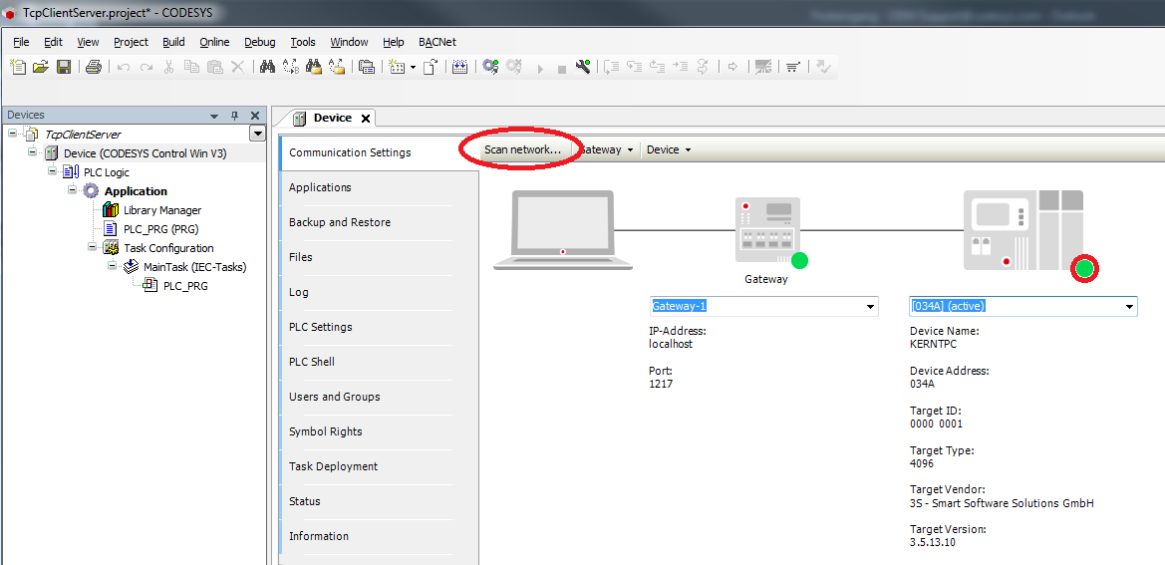The width and height of the screenshot is (1165, 565).
Task: Save the project with floppy disk icon
Action: click(63, 67)
